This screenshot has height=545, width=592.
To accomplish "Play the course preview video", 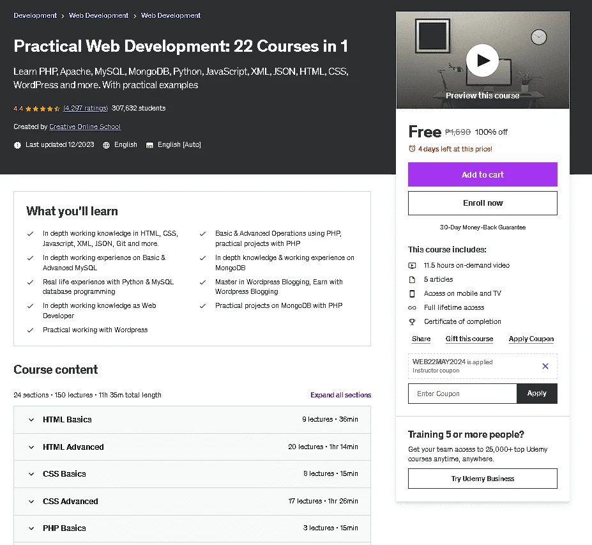I will tap(482, 61).
